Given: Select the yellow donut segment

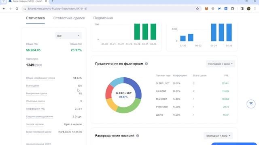Looking at the screenshot, I should [111, 104].
